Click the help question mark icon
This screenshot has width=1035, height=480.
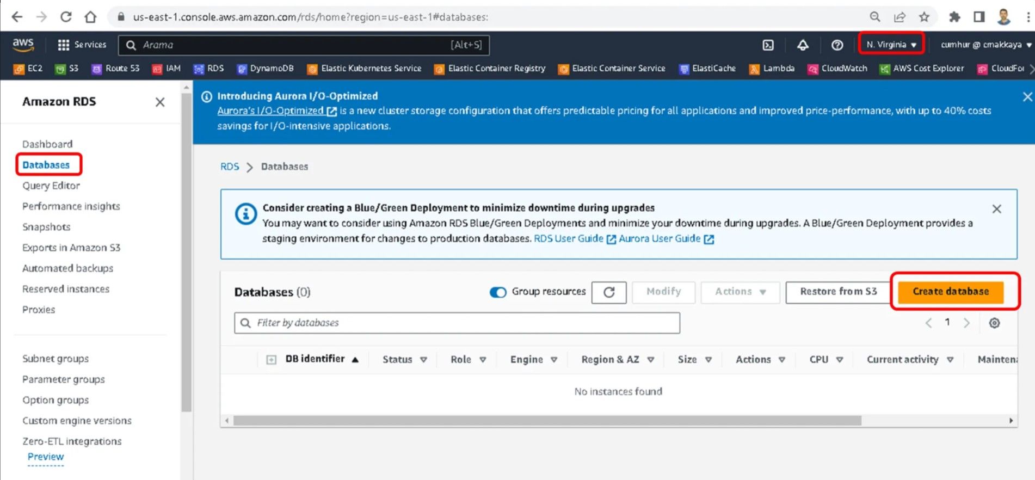[837, 45]
